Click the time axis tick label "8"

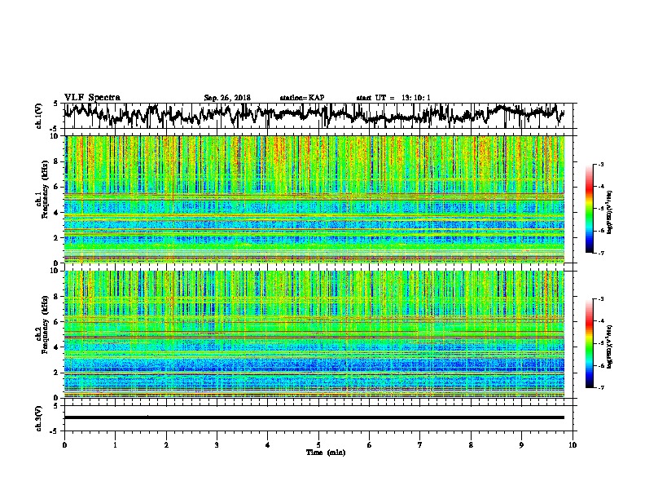471,445
